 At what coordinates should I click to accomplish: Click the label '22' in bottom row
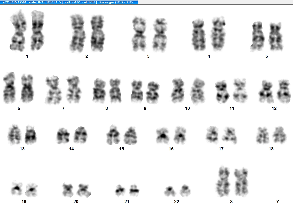[x=177, y=201]
